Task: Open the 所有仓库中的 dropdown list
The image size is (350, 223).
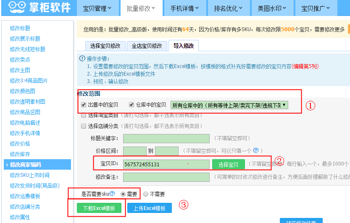Action: tap(229, 105)
